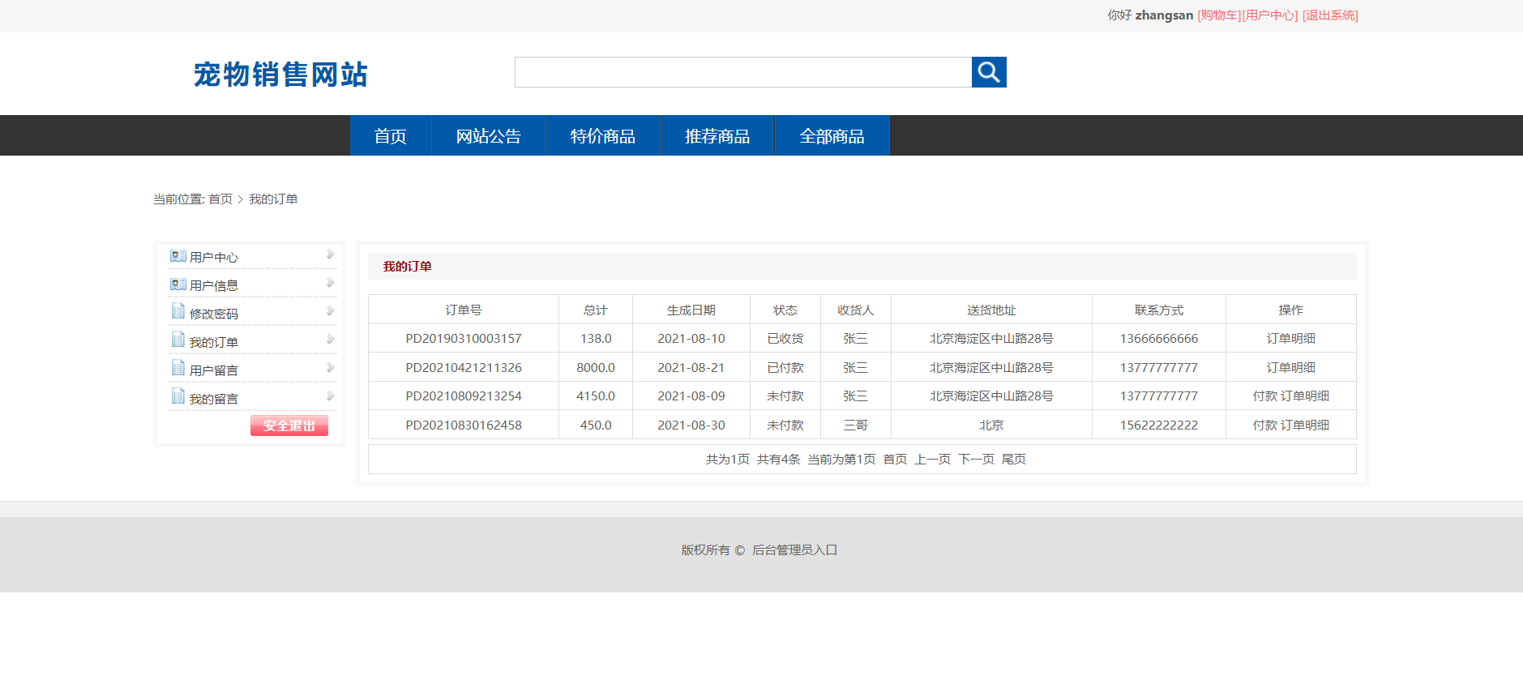Click the 用户信息 sidebar card icon
The height and width of the screenshot is (697, 1523).
178,284
